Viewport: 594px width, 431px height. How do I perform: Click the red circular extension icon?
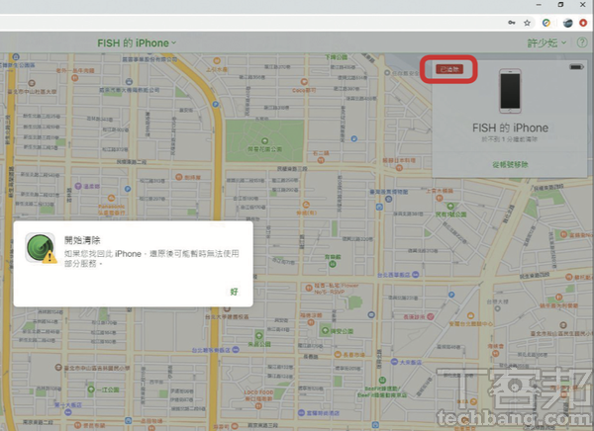[583, 23]
